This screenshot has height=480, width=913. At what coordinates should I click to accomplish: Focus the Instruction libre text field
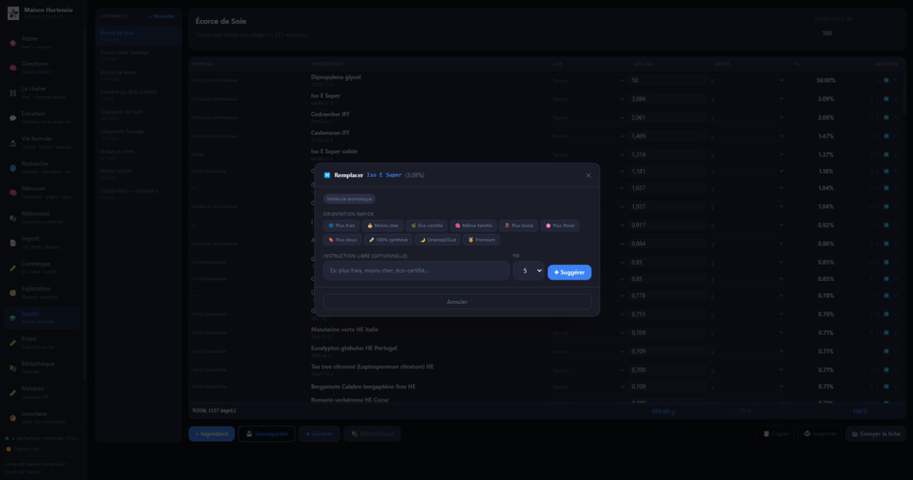tap(417, 271)
